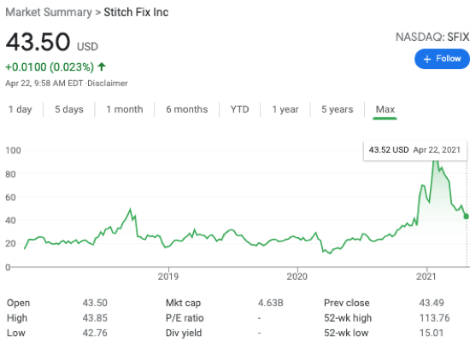Click the plus icon on Follow button

pos(426,59)
